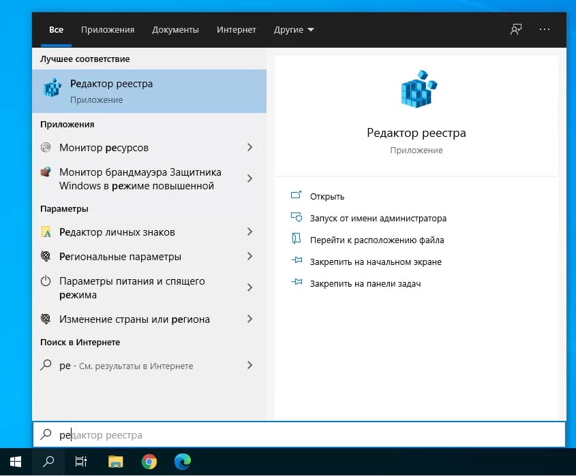Screen dimensions: 576x476
Task: Open the Windows Start menu
Action: point(16,462)
